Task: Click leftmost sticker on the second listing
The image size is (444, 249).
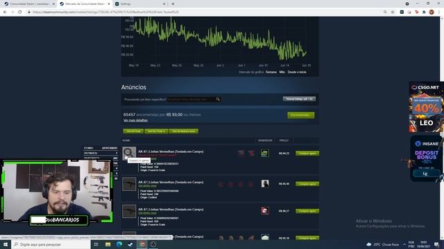Action: tap(221, 184)
